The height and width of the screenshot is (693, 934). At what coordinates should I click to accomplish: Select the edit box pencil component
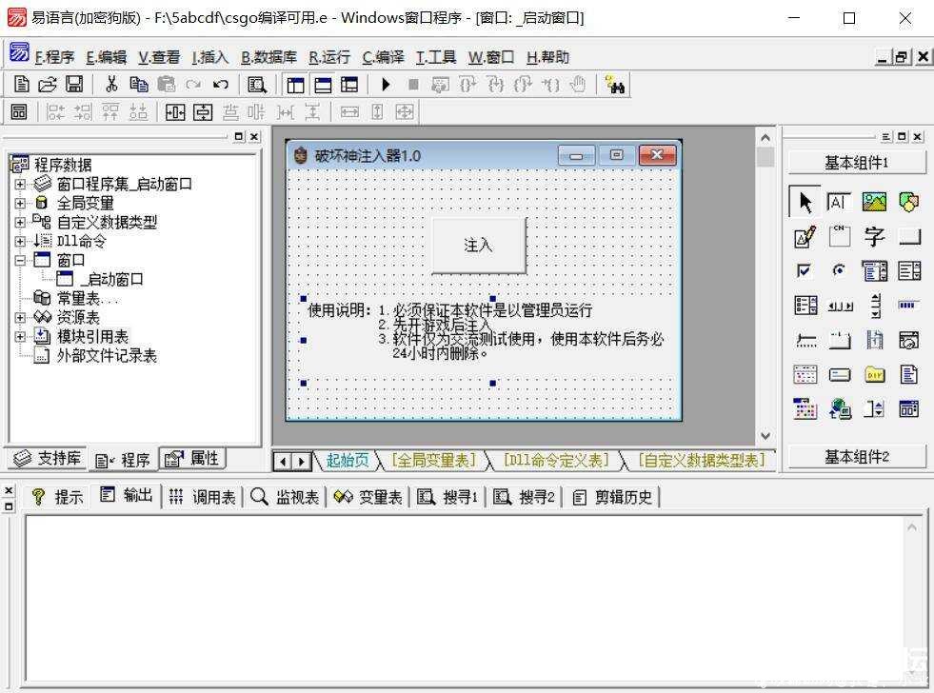(x=805, y=237)
